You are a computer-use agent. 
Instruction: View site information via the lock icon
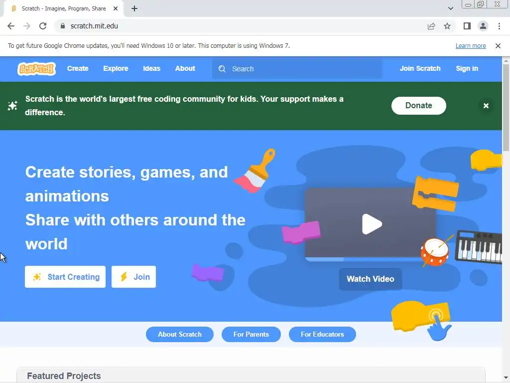point(63,26)
